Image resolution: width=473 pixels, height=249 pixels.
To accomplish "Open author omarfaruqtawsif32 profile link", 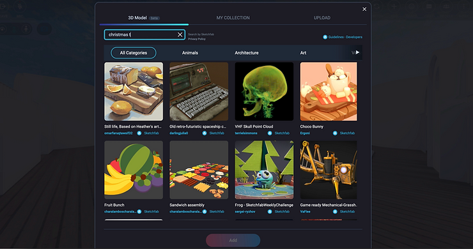I will click(x=118, y=133).
